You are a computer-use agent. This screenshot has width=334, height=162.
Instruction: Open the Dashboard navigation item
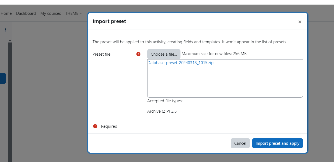26,13
